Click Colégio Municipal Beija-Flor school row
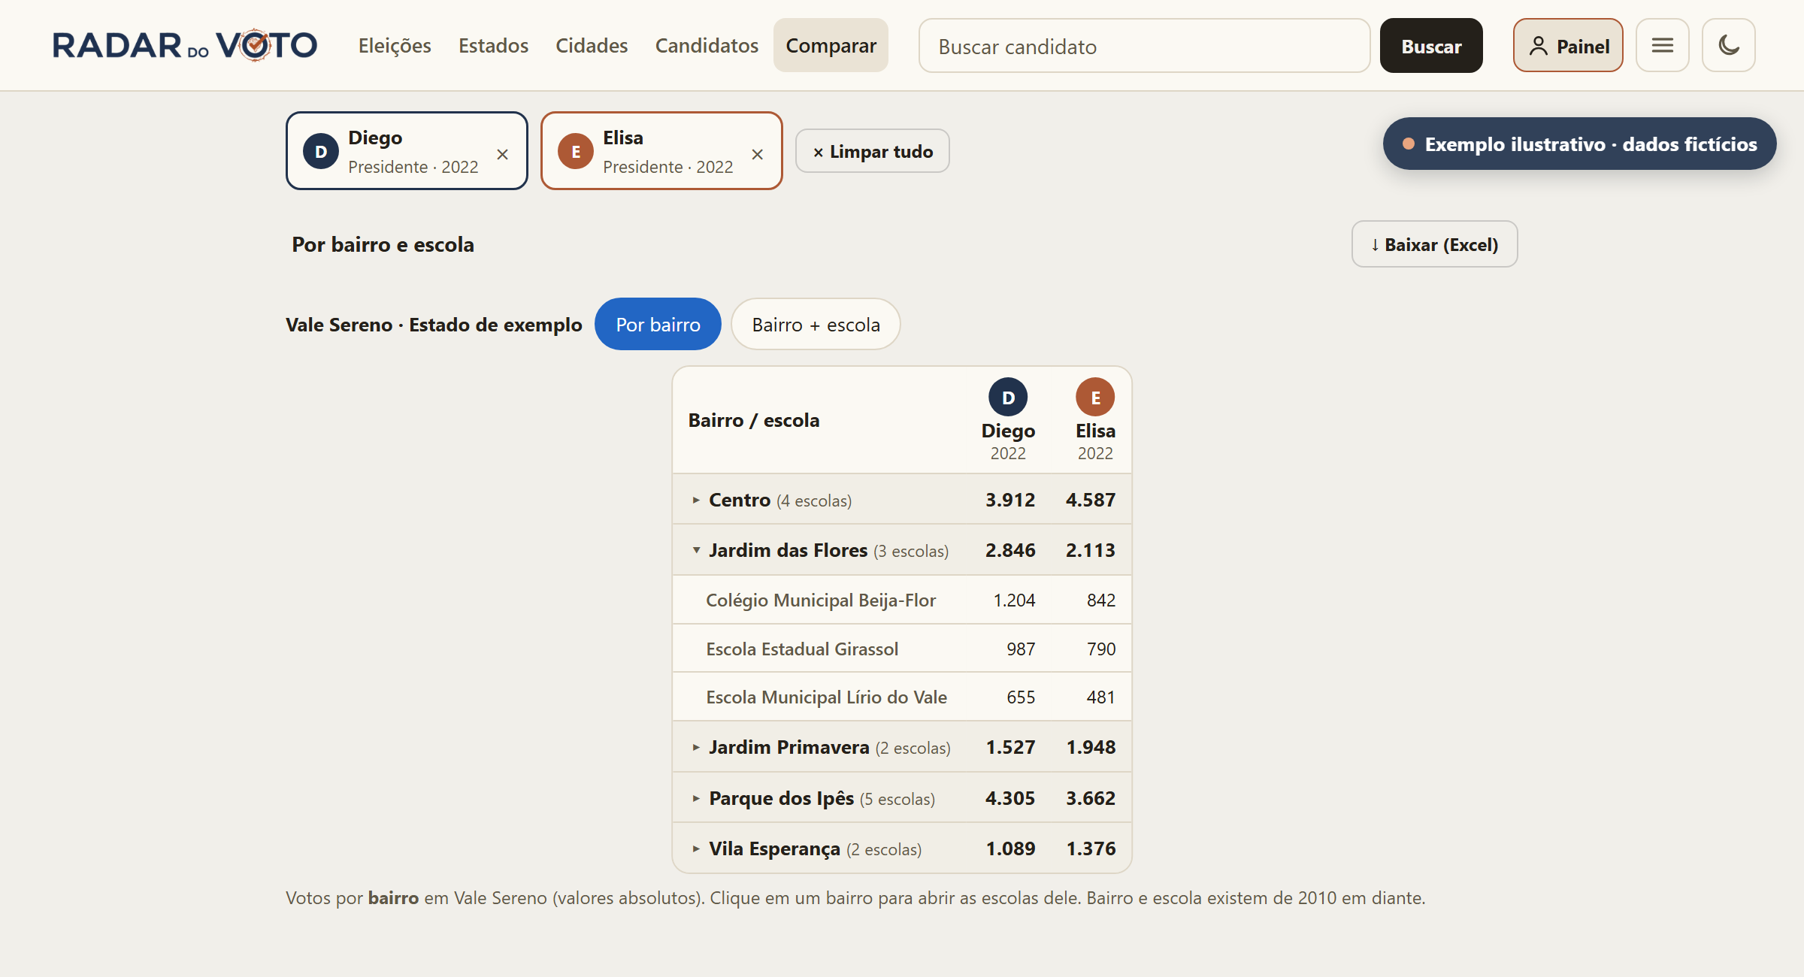This screenshot has height=977, width=1804. pos(902,600)
